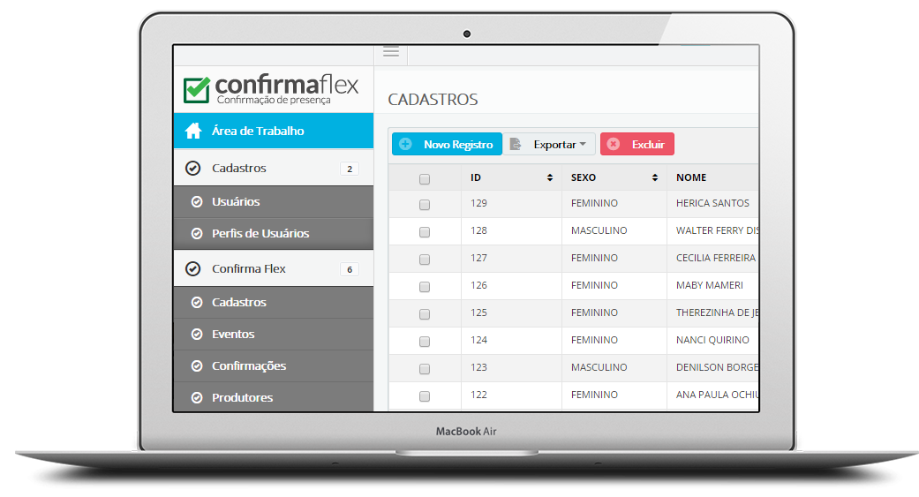
Task: Click the check icon next to Usuários
Action: (x=197, y=202)
